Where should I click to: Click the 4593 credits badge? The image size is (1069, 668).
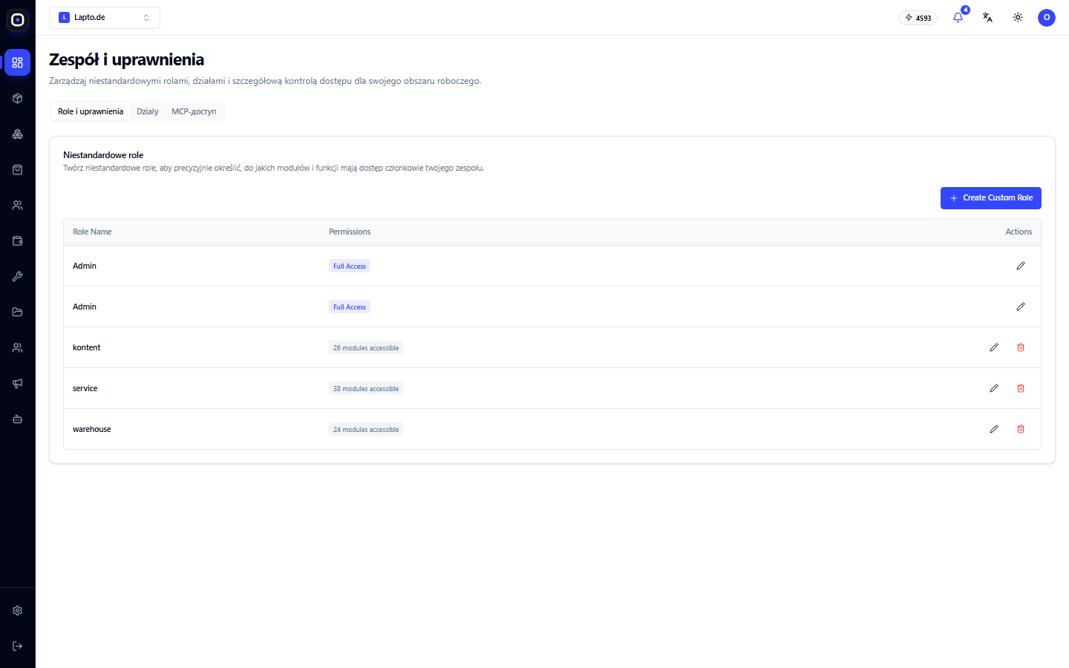click(918, 18)
